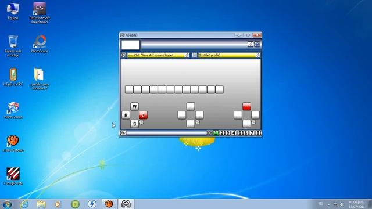Screen dimensions: 372x209
Task: Open xpadder para windows 7 folder
Action: tap(40, 79)
